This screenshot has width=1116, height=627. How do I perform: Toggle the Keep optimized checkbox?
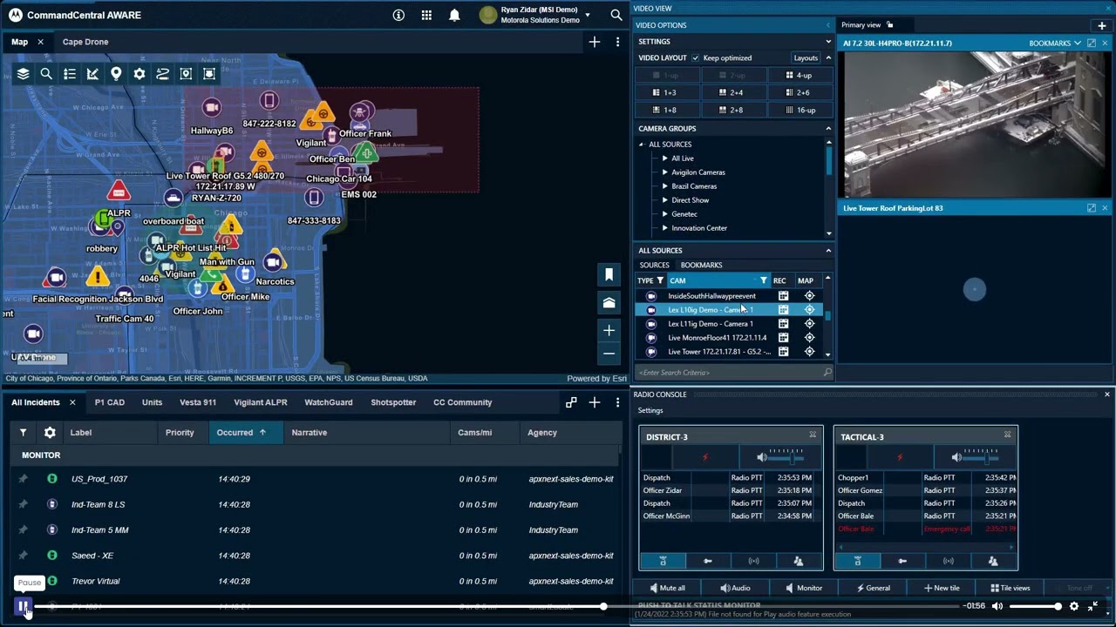click(695, 57)
